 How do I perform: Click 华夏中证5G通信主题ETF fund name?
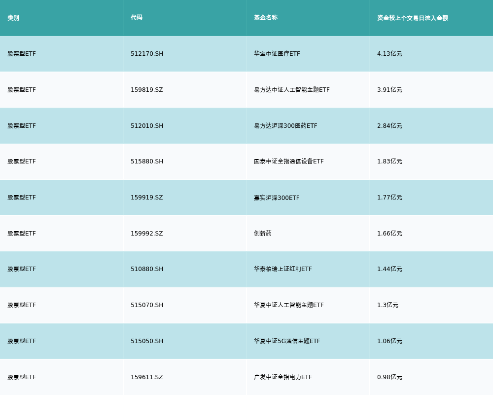coord(287,341)
